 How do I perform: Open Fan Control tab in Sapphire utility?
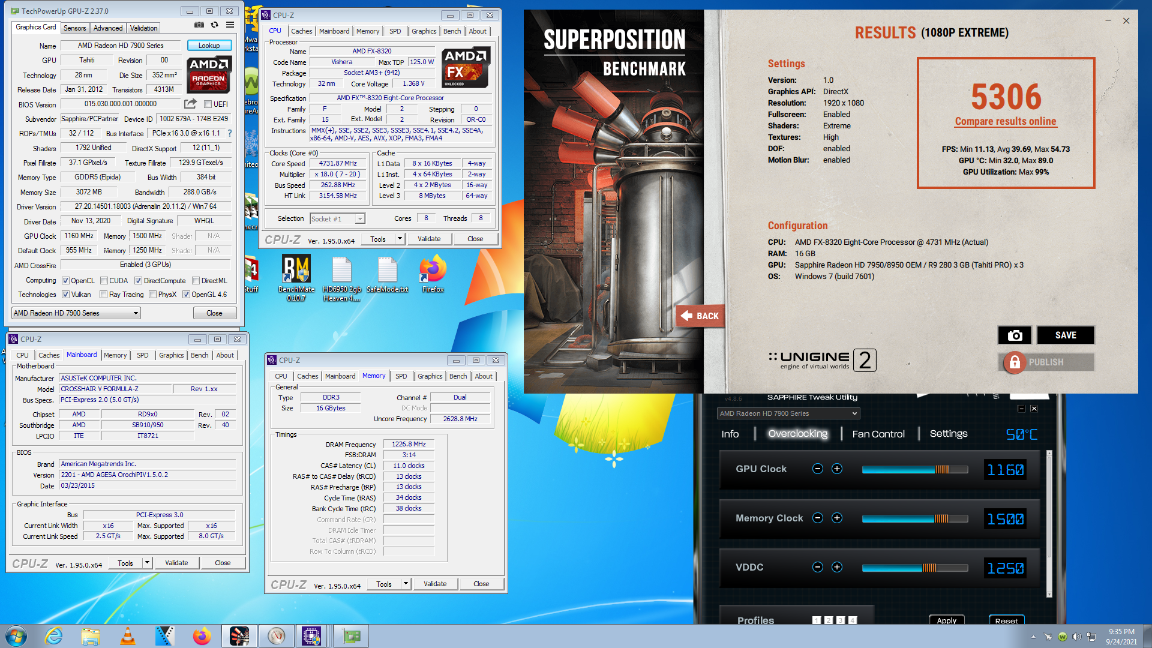pyautogui.click(x=878, y=434)
